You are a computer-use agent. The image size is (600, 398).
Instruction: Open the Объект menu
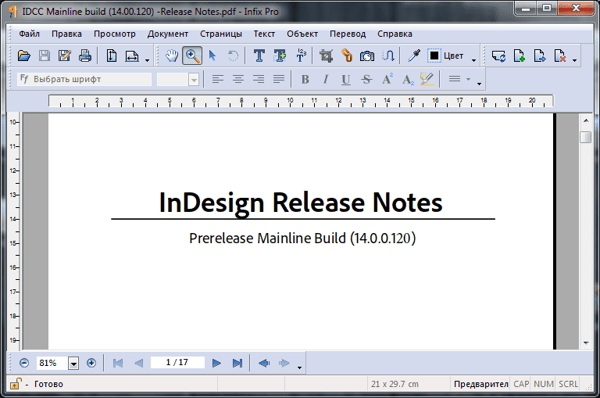[x=302, y=34]
